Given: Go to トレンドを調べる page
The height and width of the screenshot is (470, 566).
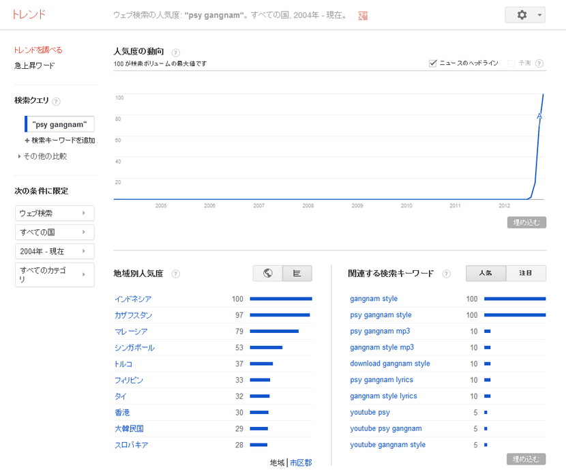Looking at the screenshot, I should pos(38,50).
